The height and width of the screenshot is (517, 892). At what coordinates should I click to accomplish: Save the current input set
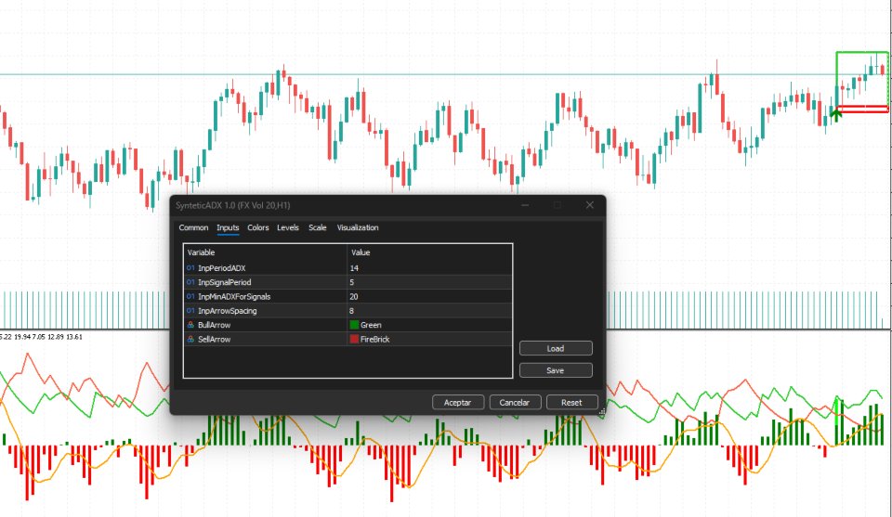pos(556,370)
